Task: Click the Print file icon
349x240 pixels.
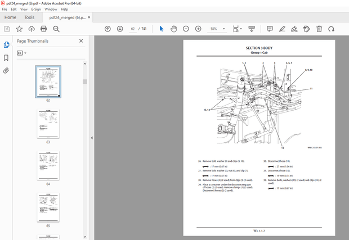Action: [x=43, y=29]
